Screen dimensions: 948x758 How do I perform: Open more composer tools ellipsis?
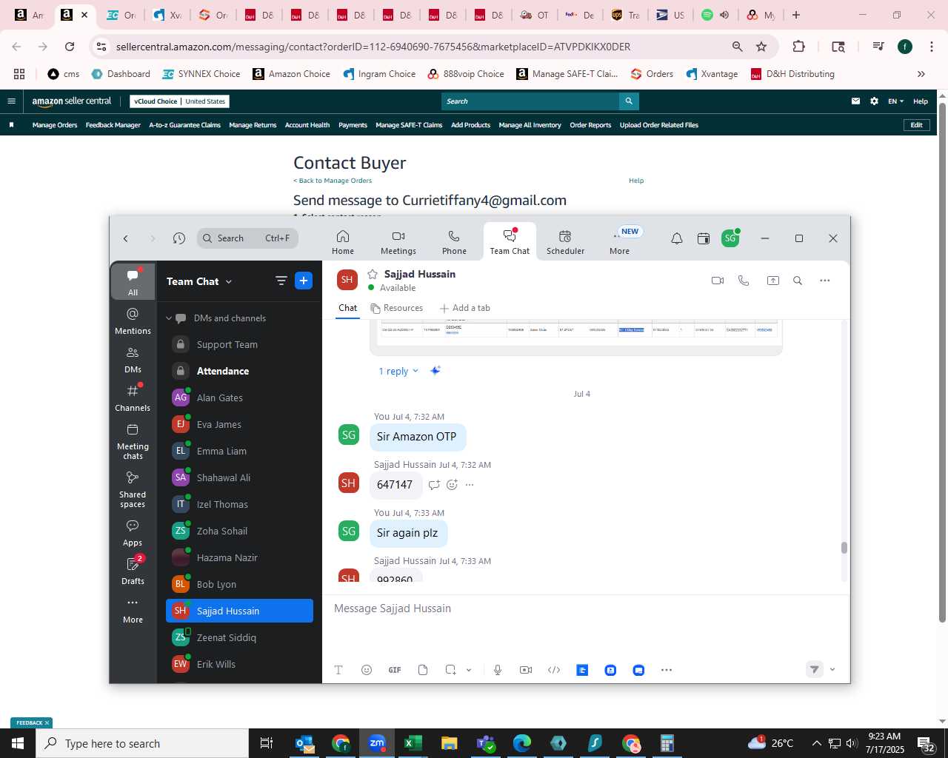point(667,670)
